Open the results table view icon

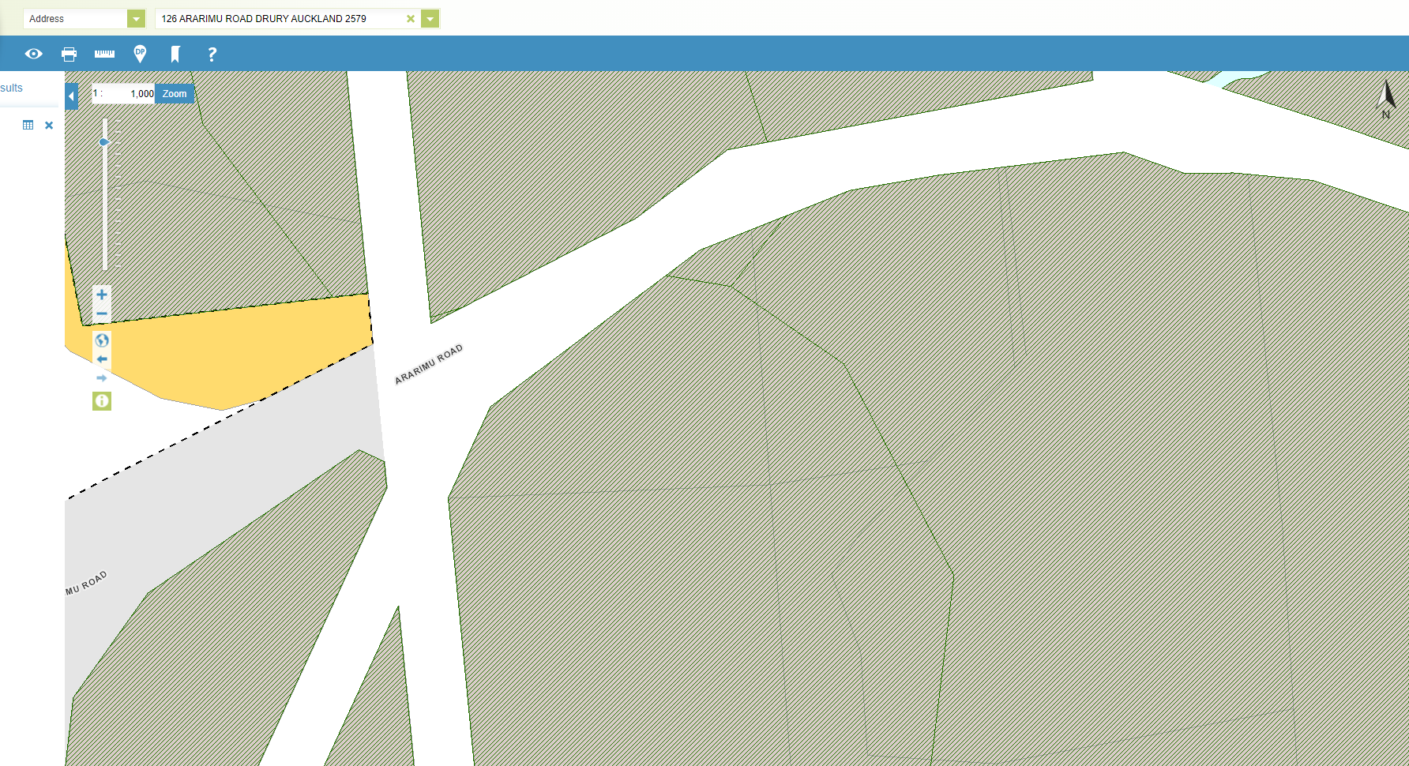click(x=28, y=125)
